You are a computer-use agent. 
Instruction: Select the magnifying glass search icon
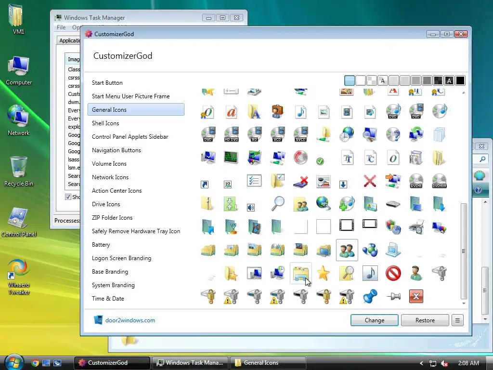click(278, 204)
